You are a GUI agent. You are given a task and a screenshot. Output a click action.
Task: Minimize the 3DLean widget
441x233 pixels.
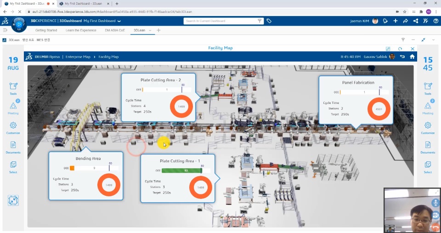[413, 40]
